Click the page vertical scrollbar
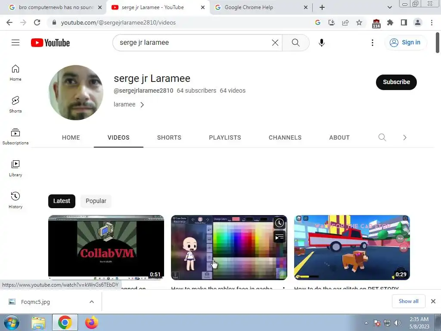Screen dimensions: 441x331 coord(438,43)
